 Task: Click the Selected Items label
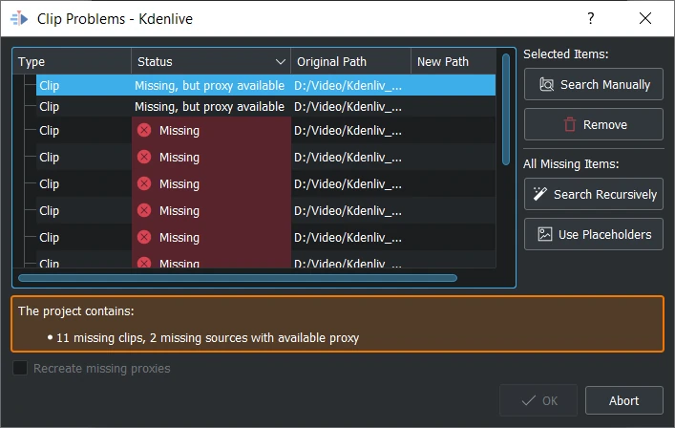pos(565,53)
